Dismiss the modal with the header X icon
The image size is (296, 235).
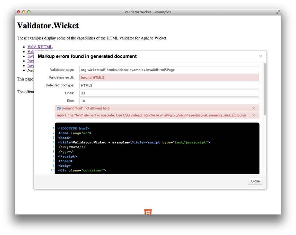tap(261, 56)
